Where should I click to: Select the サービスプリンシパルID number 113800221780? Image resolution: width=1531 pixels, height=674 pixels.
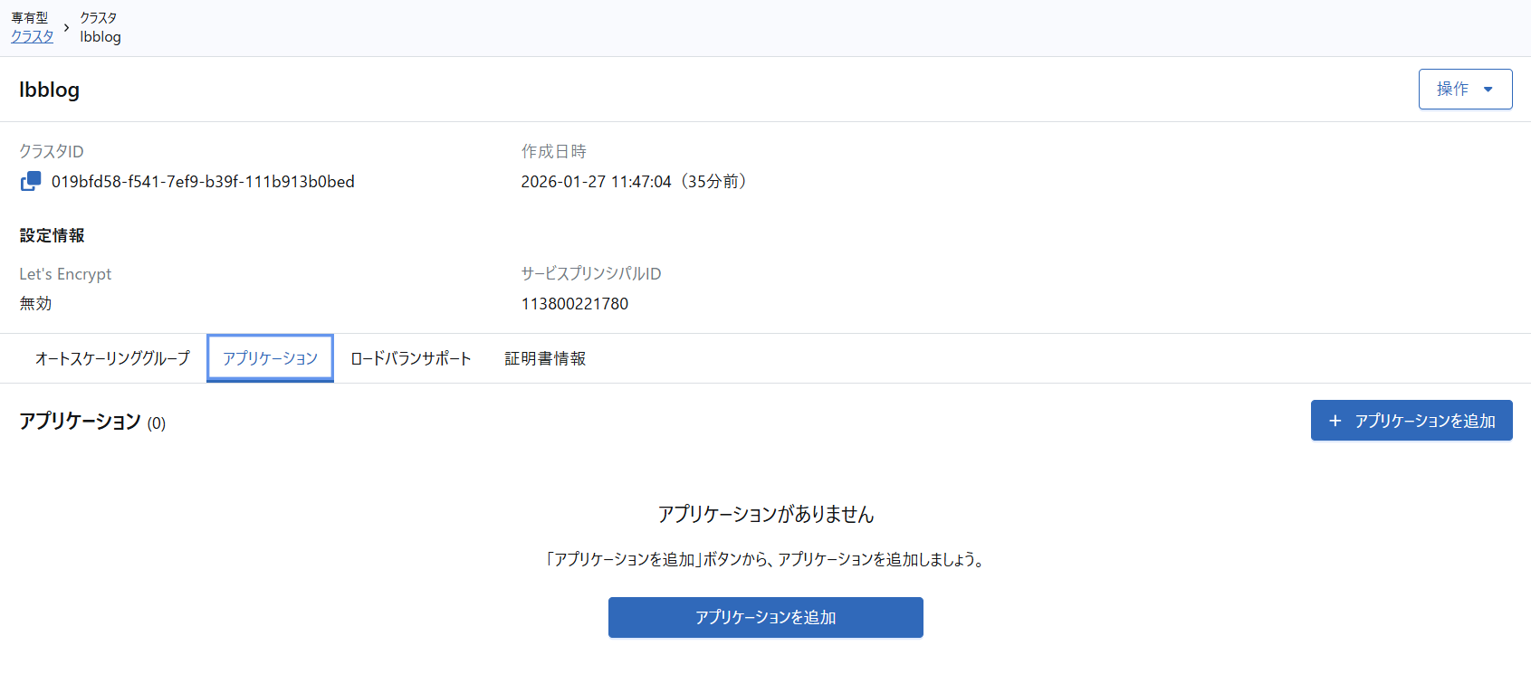tap(574, 303)
